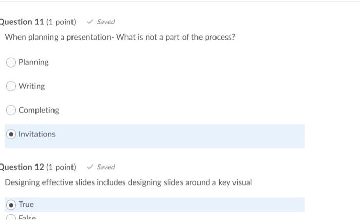Click the selected Invitations radio button
This screenshot has height=220, width=360.
[x=11, y=134]
